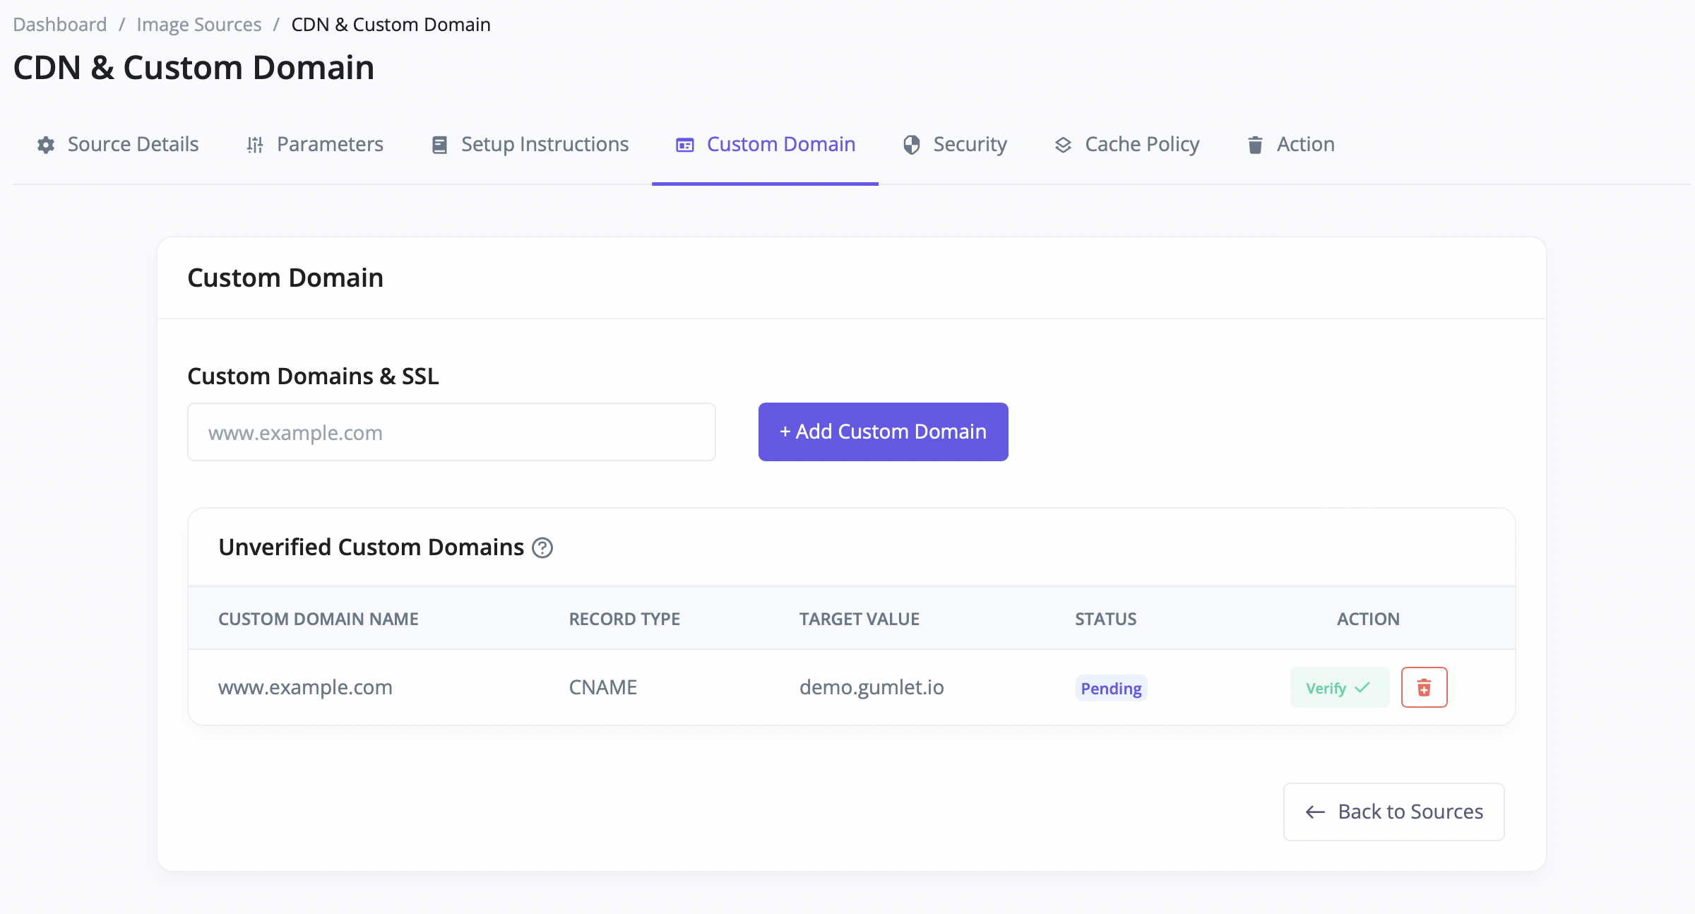This screenshot has height=914, width=1695.
Task: Switch to the Parameters tab
Action: coord(330,145)
